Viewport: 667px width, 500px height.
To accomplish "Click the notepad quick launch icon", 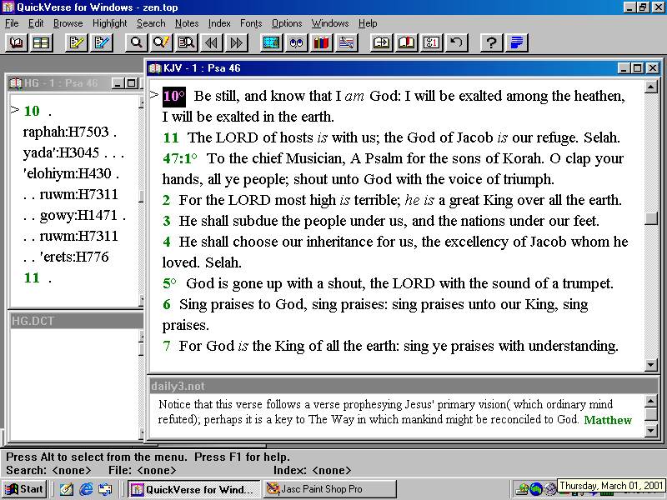I will click(67, 489).
